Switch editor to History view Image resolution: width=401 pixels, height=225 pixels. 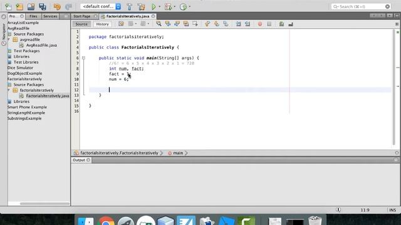click(x=103, y=24)
